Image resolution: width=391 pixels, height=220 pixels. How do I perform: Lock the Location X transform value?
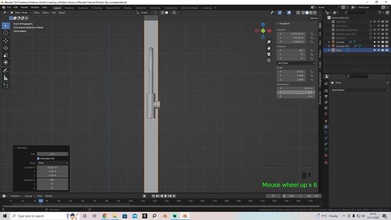(x=312, y=34)
